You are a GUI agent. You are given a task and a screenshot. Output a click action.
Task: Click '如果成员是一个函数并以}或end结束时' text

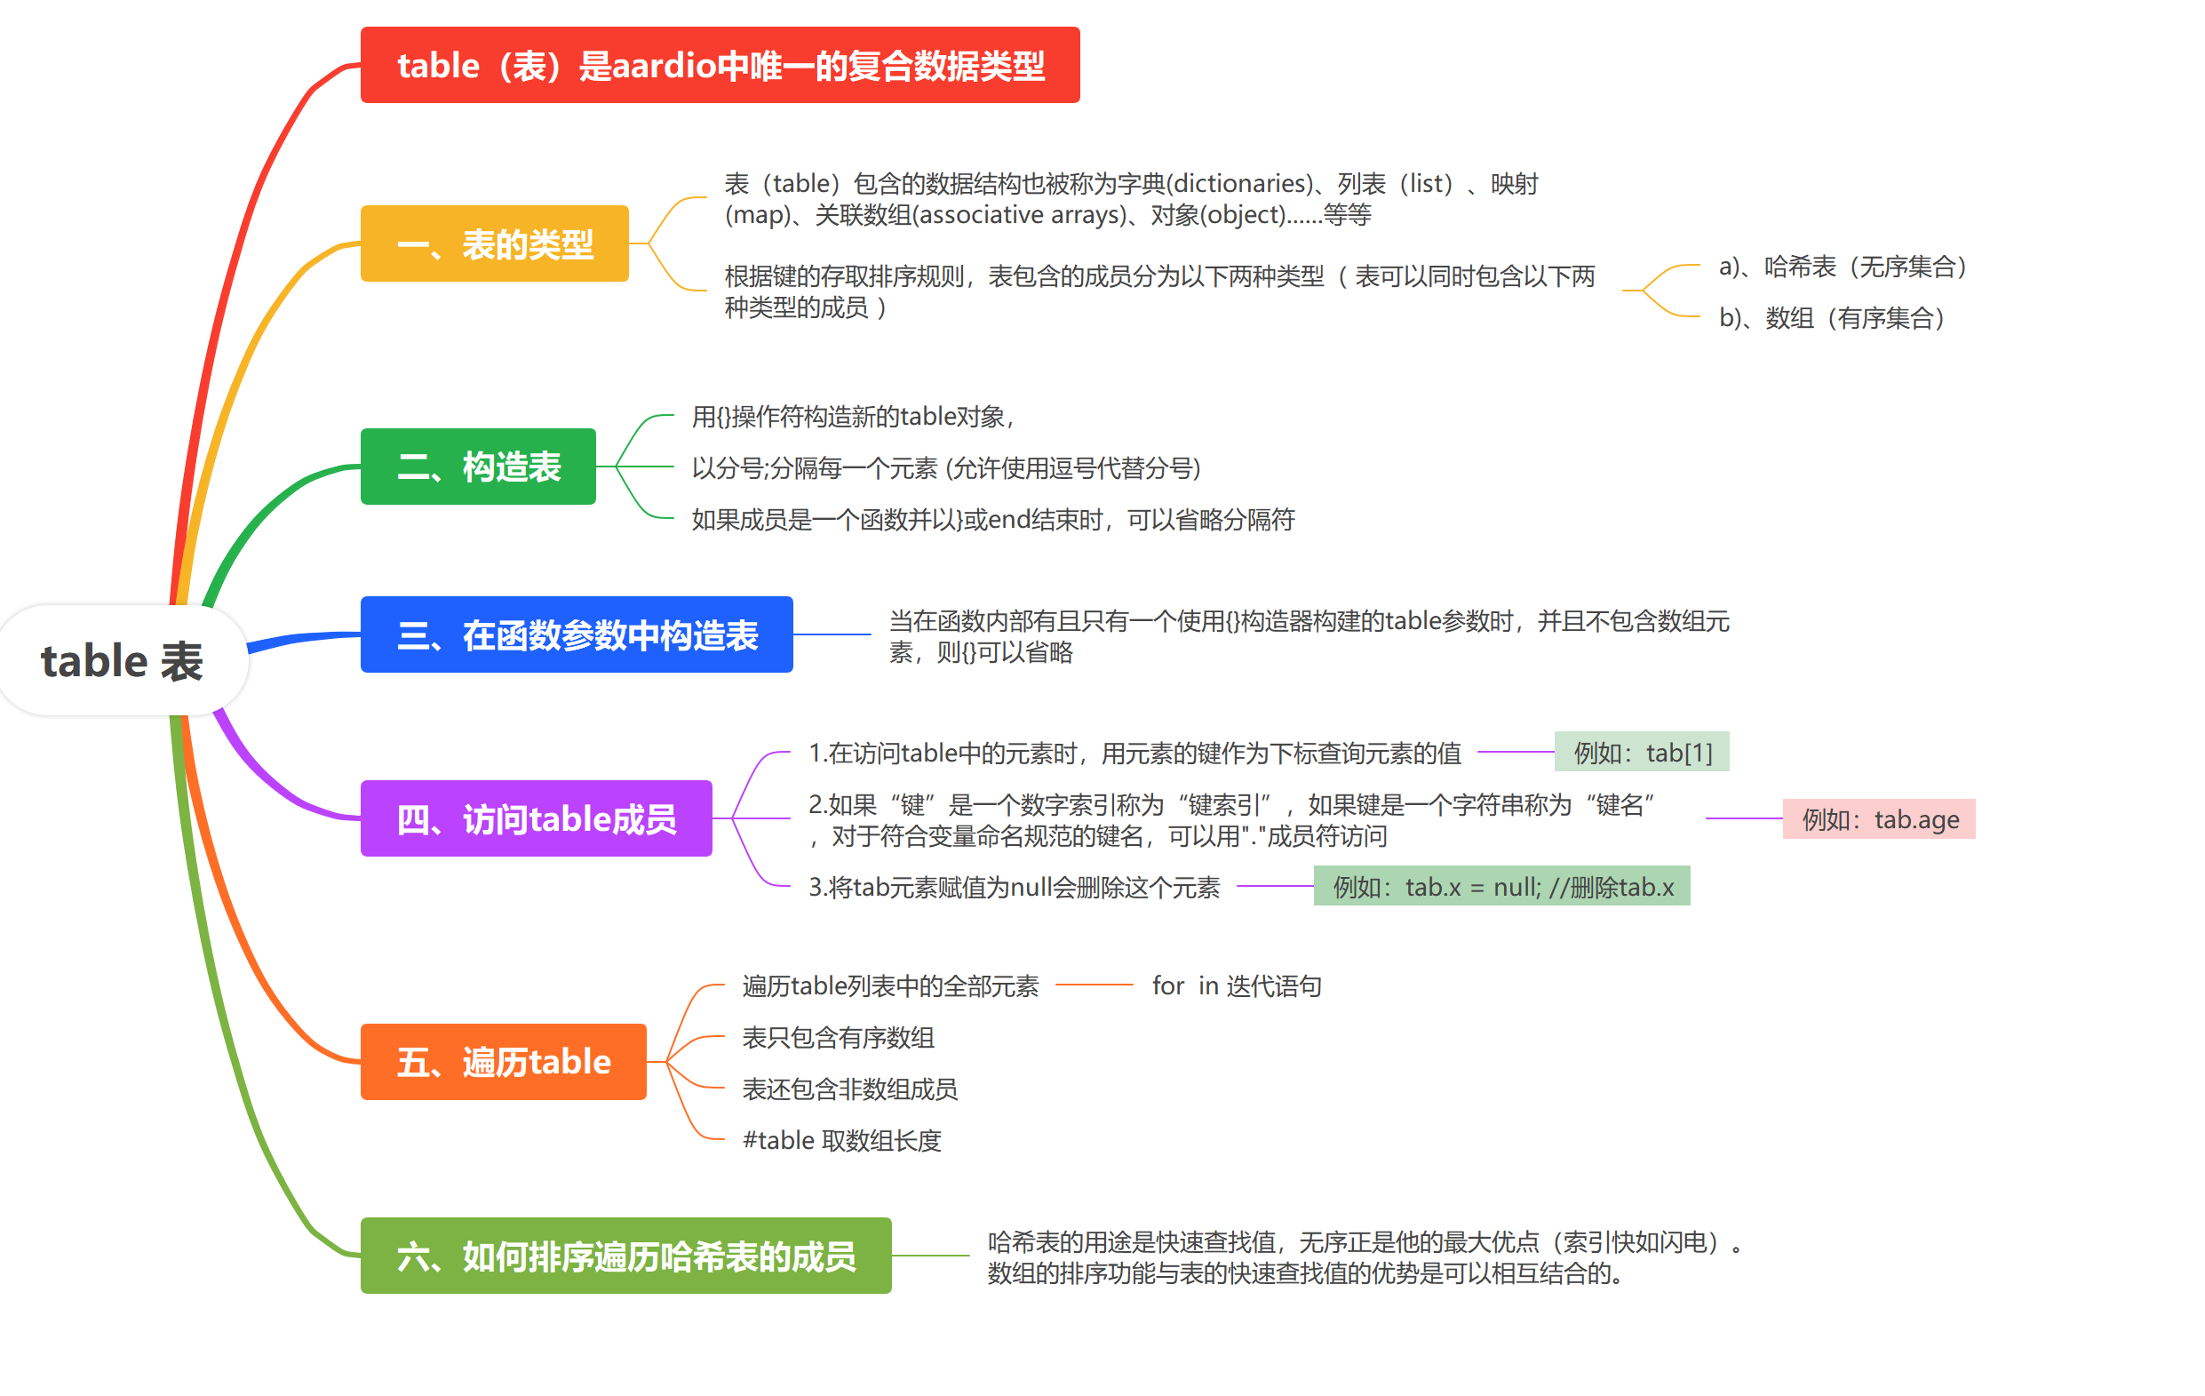coord(992,519)
